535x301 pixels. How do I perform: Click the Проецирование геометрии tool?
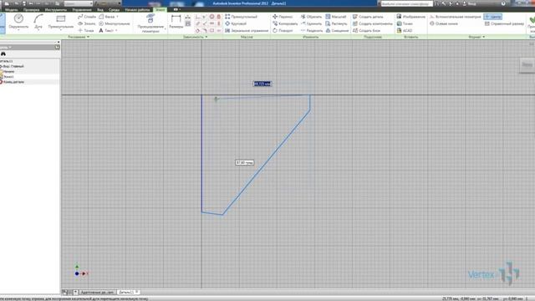[x=150, y=23]
